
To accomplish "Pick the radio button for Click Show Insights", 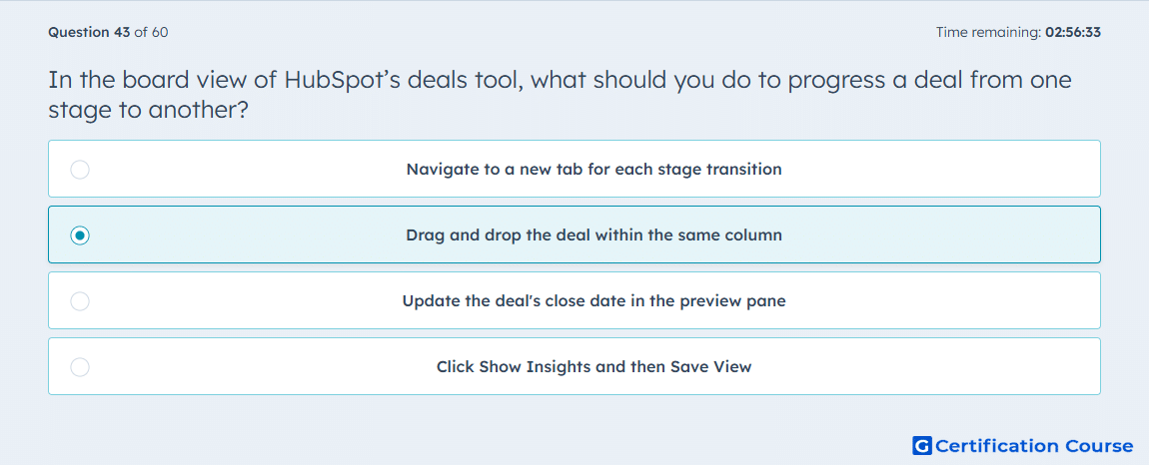I will [80, 367].
